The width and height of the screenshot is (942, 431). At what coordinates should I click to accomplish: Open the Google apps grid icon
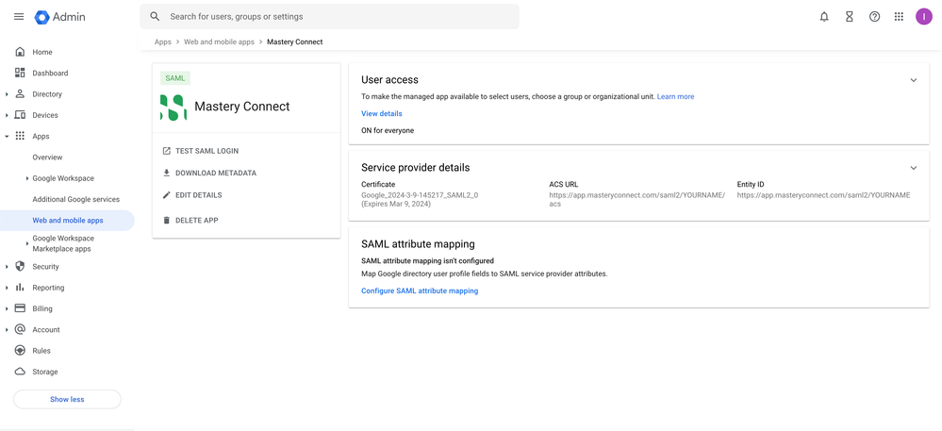pos(899,17)
